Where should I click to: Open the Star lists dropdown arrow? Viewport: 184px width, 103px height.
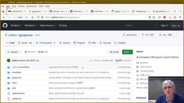tap(176, 35)
